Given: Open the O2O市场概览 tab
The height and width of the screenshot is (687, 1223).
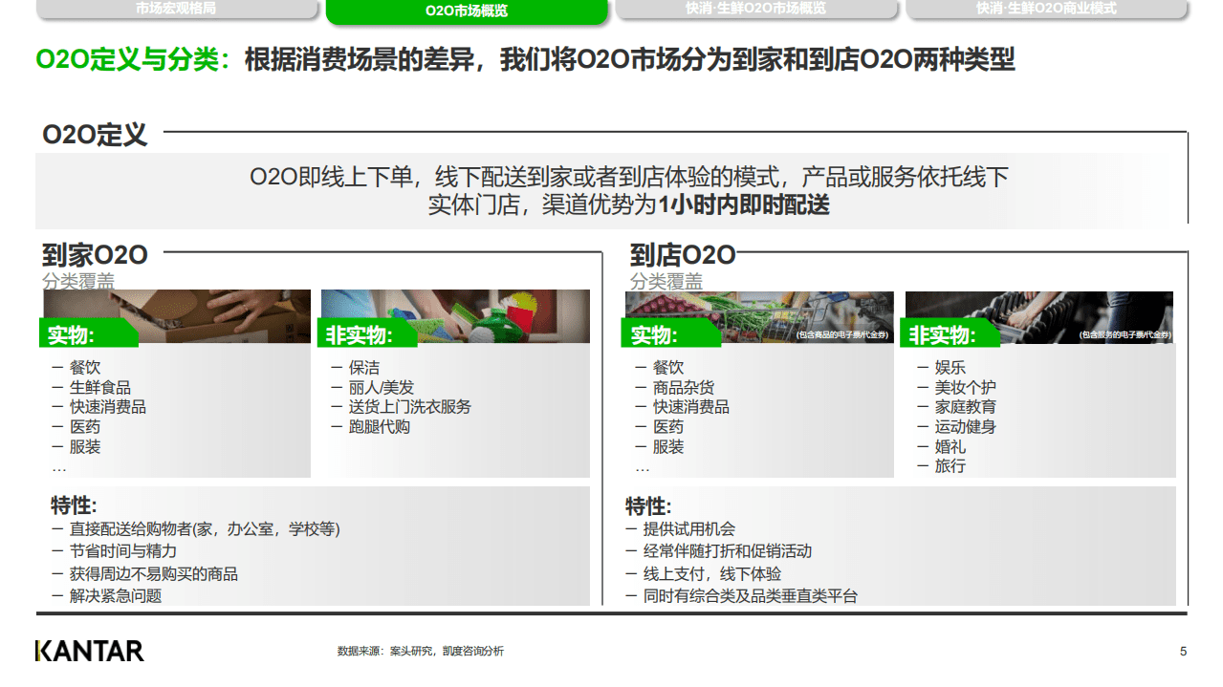Looking at the screenshot, I should click(466, 11).
